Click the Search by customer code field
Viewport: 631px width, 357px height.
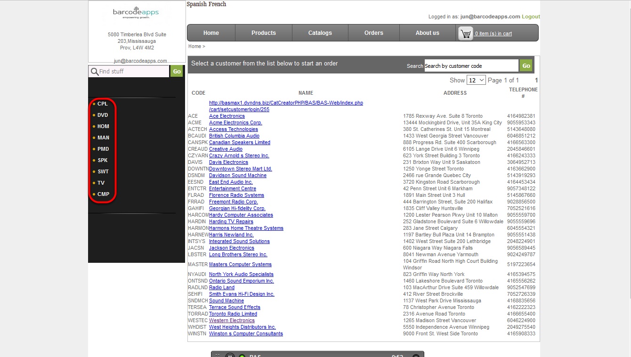[471, 66]
